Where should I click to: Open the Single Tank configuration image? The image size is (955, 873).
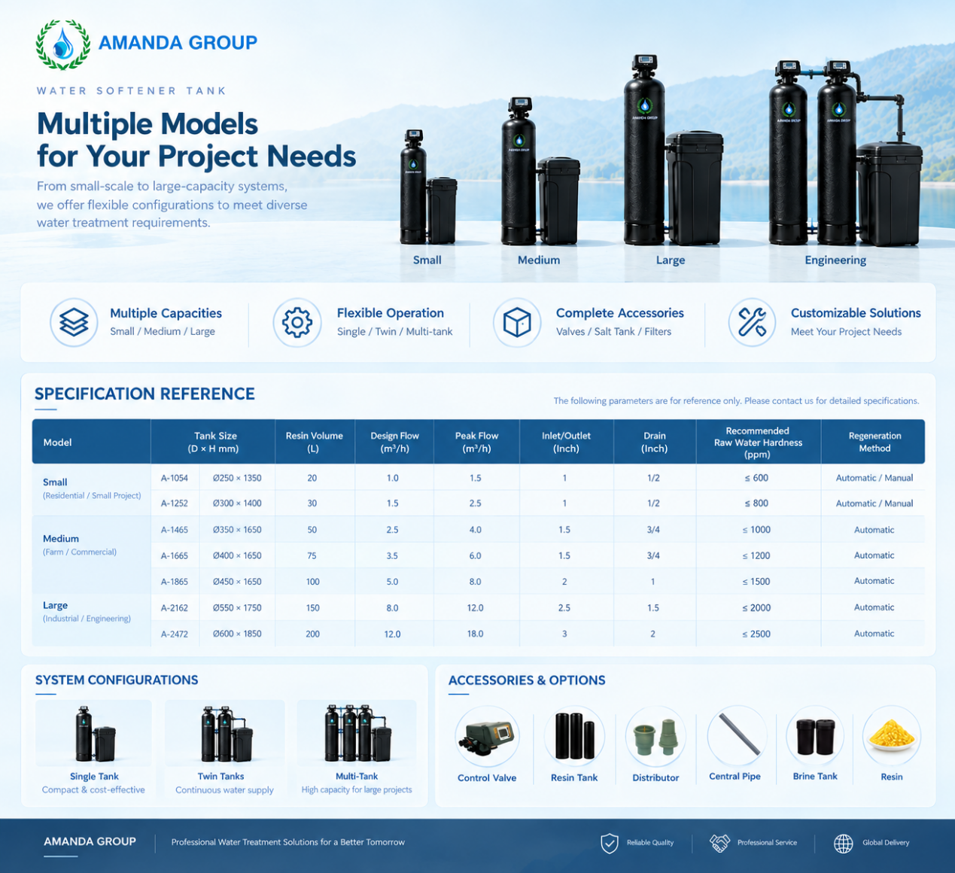[94, 733]
